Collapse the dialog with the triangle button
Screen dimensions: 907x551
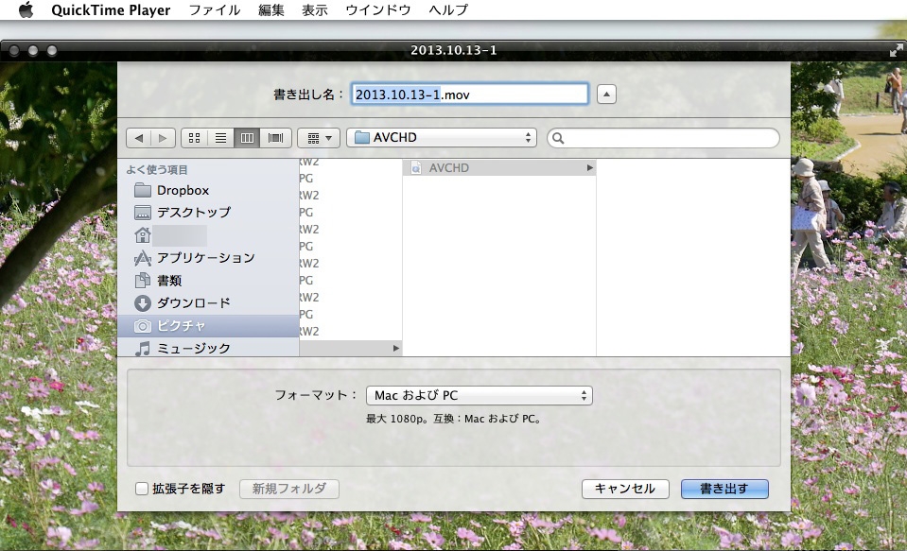coord(606,95)
